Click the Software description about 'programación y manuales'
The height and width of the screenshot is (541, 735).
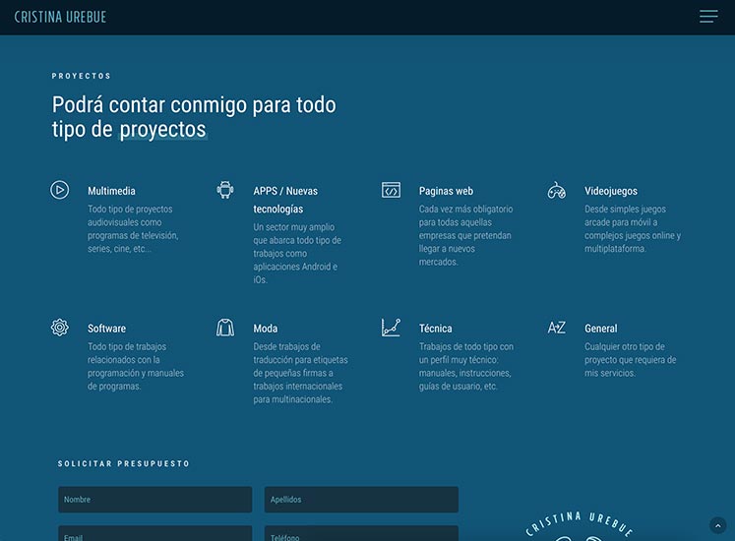pos(136,366)
